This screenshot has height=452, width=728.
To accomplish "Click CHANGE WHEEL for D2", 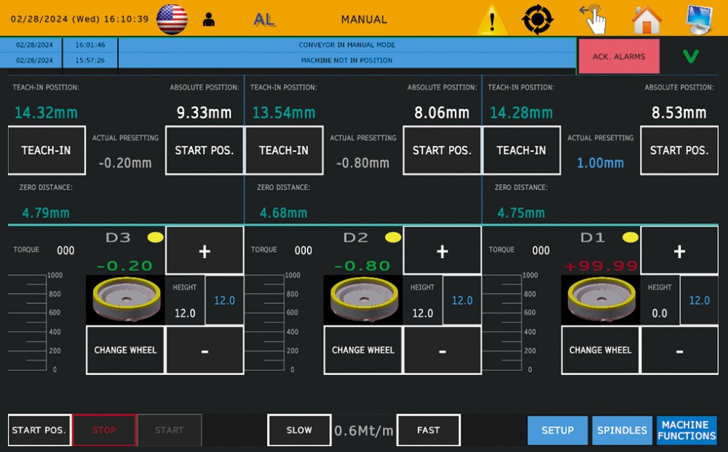I will (363, 350).
